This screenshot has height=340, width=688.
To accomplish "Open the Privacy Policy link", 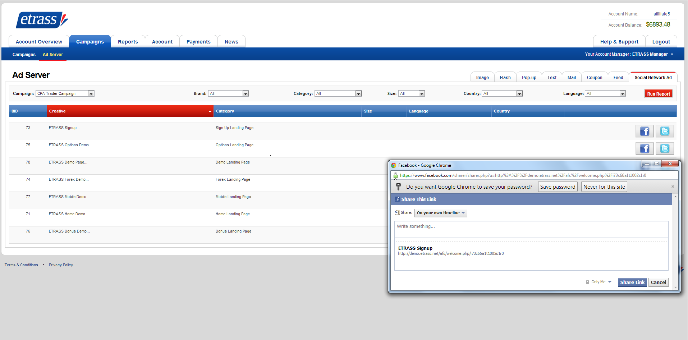I will pos(61,265).
